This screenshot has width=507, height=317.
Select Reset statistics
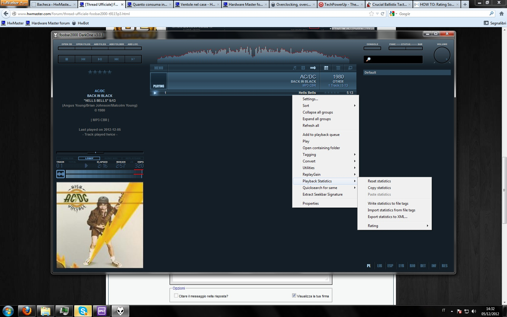pos(394,181)
